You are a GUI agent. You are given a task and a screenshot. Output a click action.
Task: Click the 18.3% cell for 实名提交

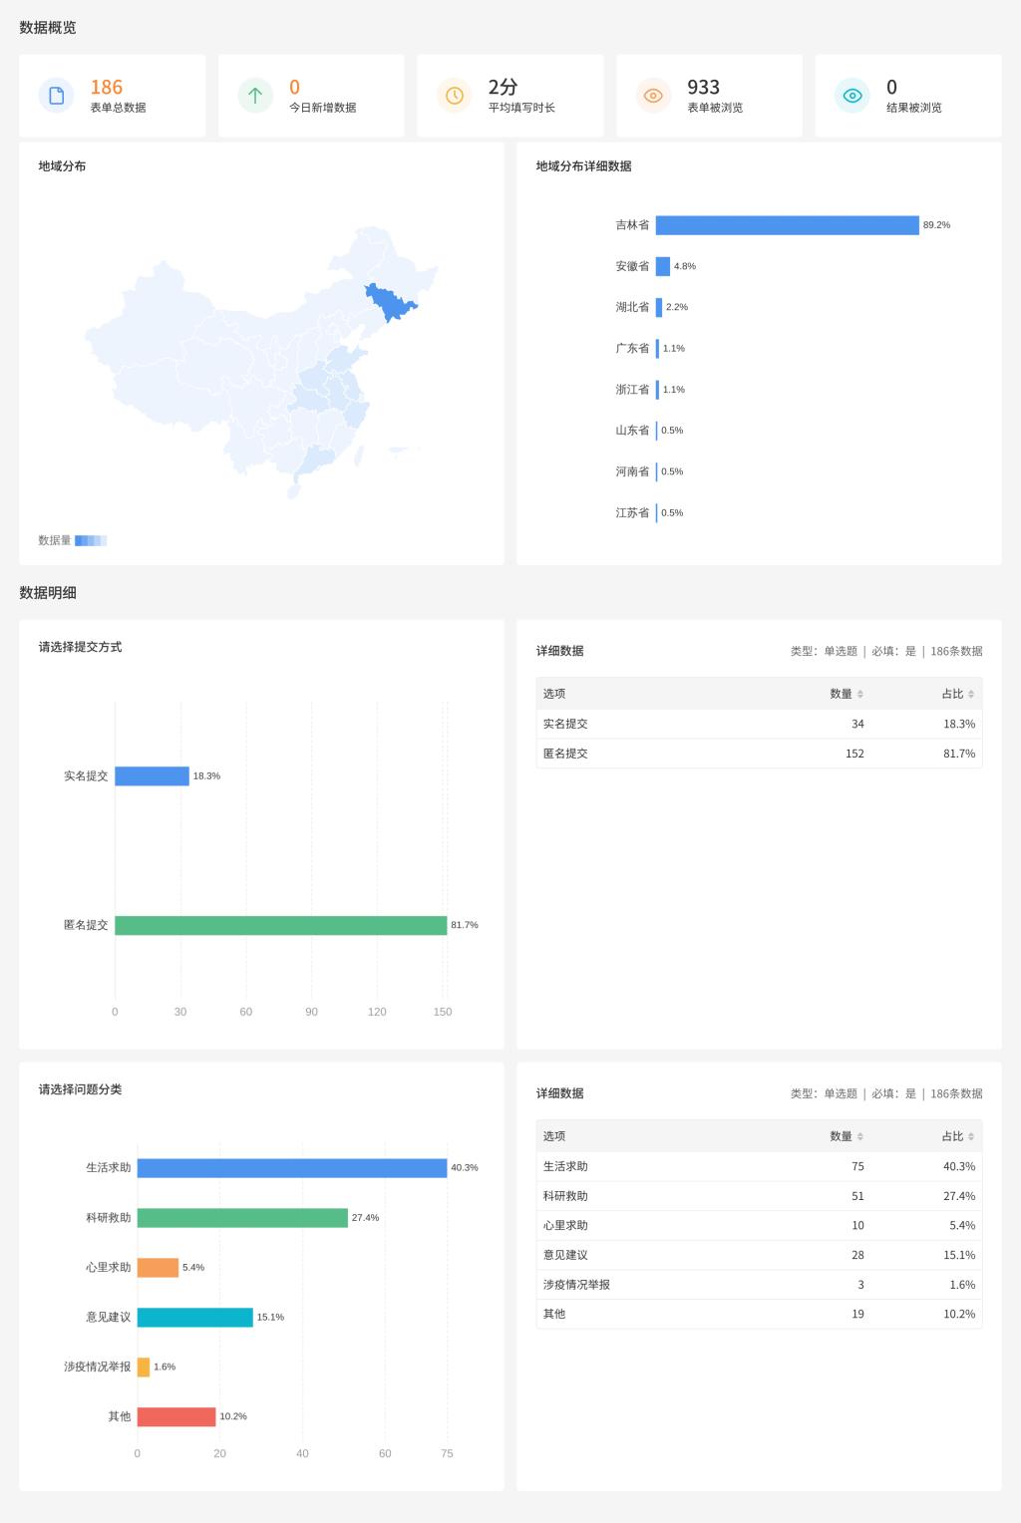click(959, 724)
